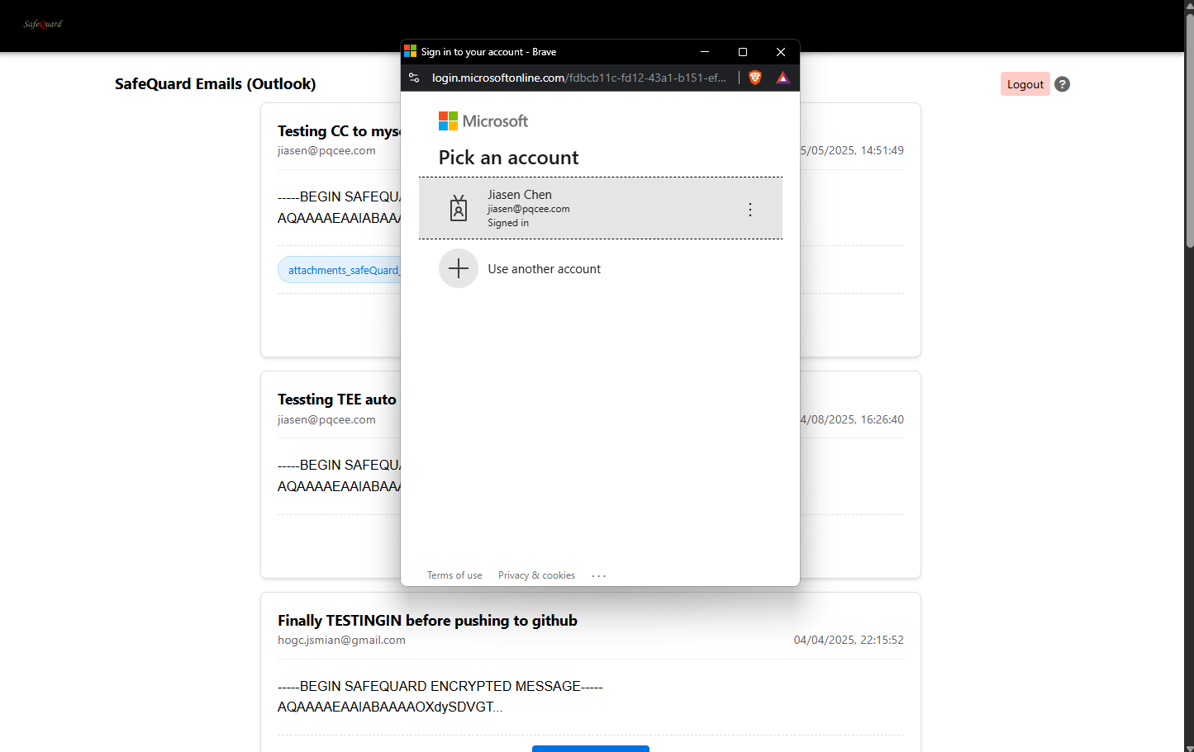Open the Privacy & cookies link
The width and height of the screenshot is (1194, 752).
tap(536, 575)
